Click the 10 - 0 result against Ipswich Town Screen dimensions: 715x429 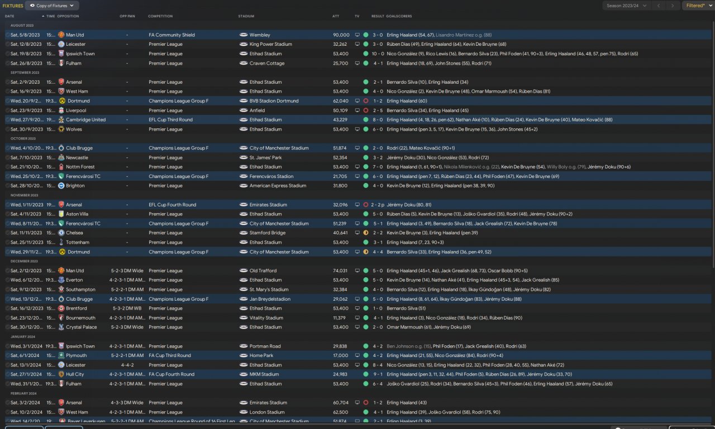pyautogui.click(x=378, y=54)
